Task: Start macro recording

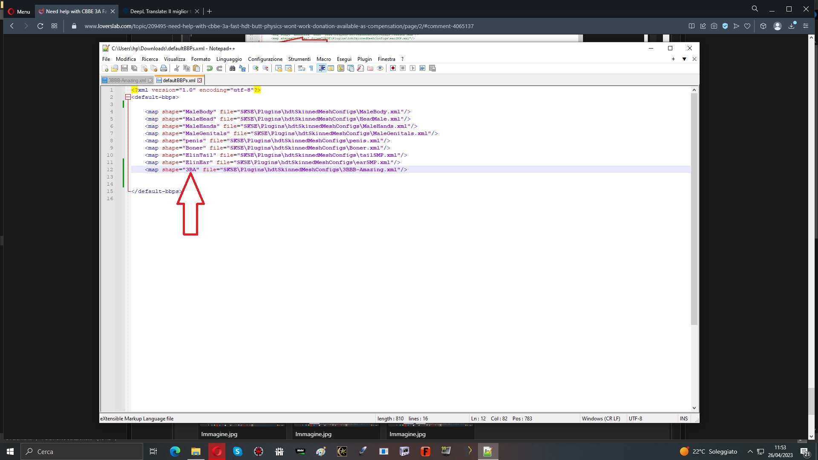Action: coord(393,68)
